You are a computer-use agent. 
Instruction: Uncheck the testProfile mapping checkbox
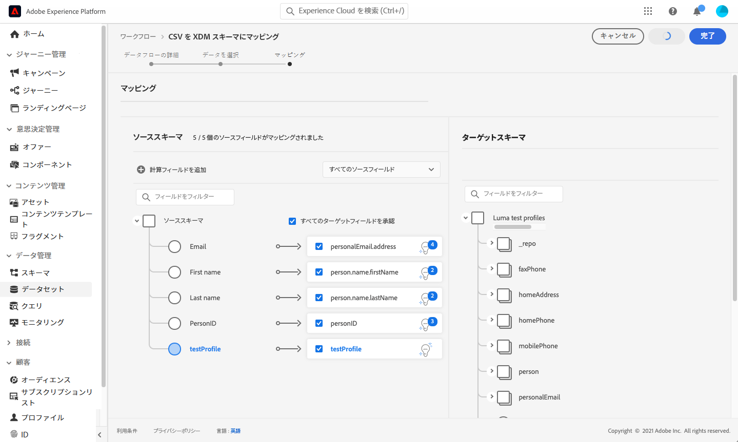point(319,349)
